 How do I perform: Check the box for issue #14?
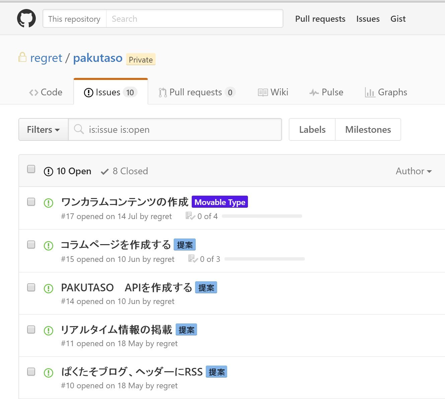(x=31, y=287)
